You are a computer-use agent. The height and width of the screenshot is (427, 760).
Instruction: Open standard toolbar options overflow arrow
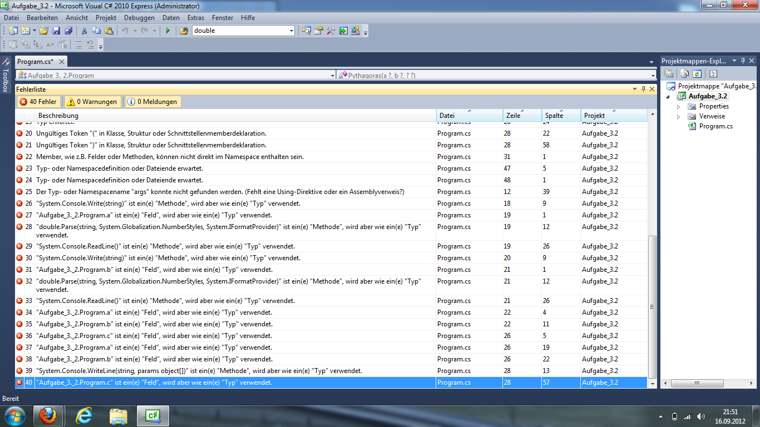pyautogui.click(x=365, y=33)
